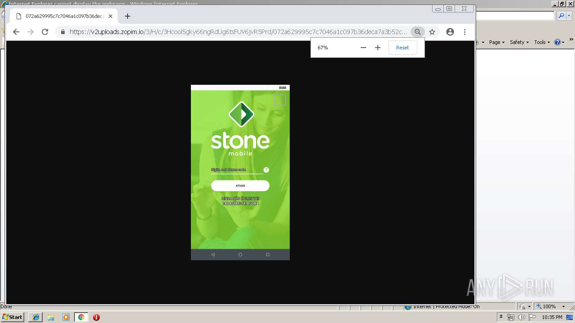Click the ATIVAR button in the image
575x323 pixels.
tap(240, 186)
